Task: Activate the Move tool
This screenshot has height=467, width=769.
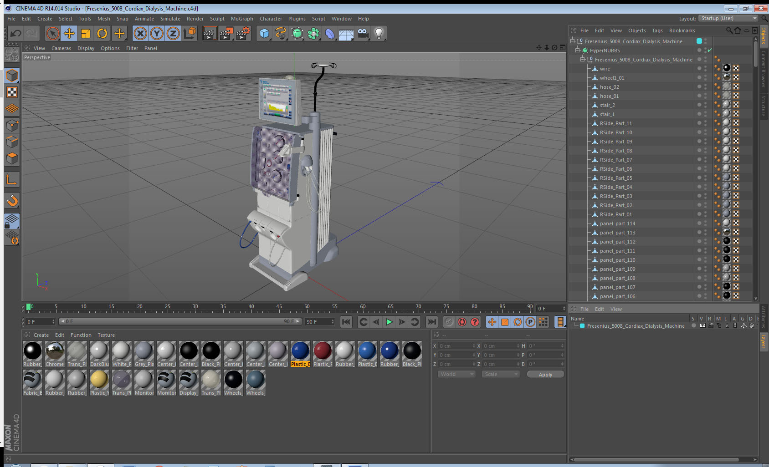Action: (x=69, y=33)
